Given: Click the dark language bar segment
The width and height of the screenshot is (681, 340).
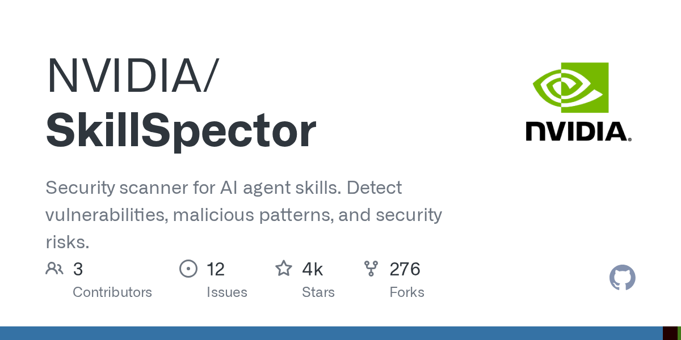Looking at the screenshot, I should tap(670, 333).
